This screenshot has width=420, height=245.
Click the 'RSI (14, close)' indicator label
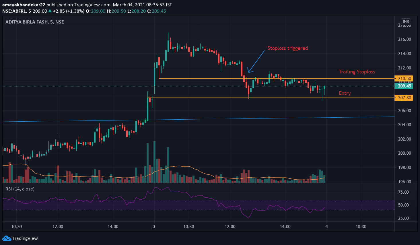[x=20, y=189]
